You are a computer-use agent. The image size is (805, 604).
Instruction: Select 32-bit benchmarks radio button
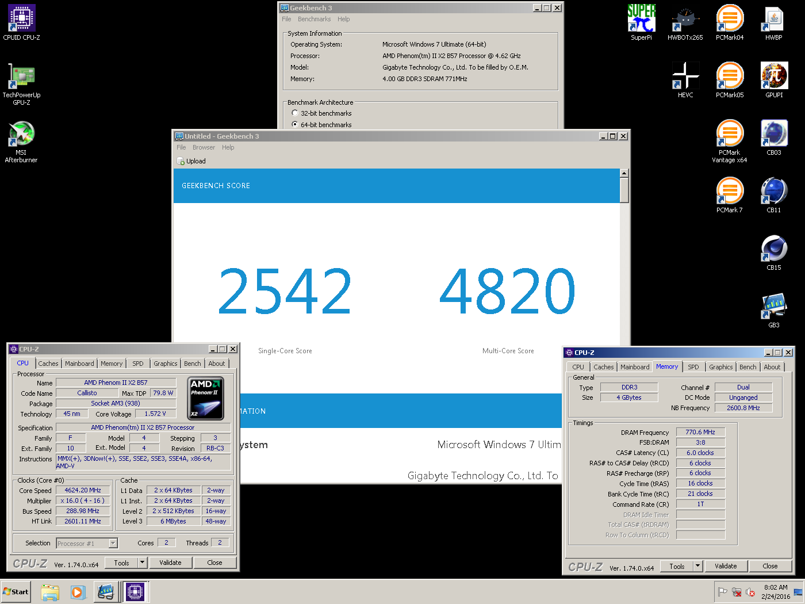pyautogui.click(x=295, y=113)
